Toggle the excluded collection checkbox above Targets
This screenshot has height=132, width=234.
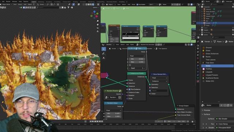(x=233, y=28)
